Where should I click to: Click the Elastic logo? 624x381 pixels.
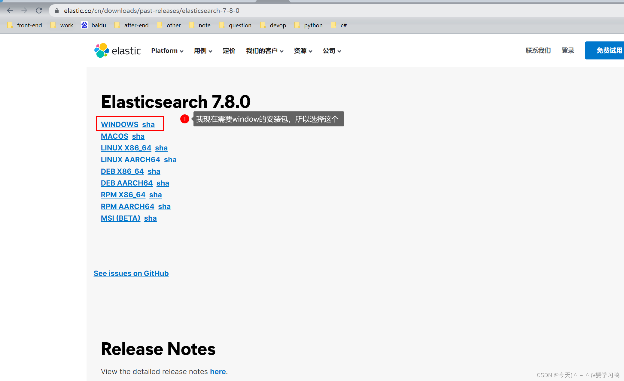coord(117,50)
